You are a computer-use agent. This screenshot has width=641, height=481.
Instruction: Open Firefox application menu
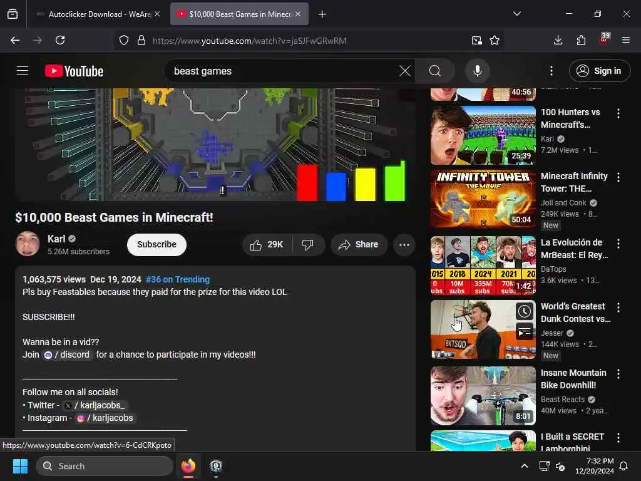coord(626,40)
